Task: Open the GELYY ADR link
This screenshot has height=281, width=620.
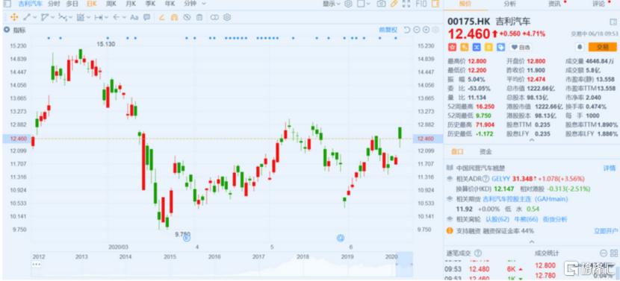Action: (x=502, y=178)
